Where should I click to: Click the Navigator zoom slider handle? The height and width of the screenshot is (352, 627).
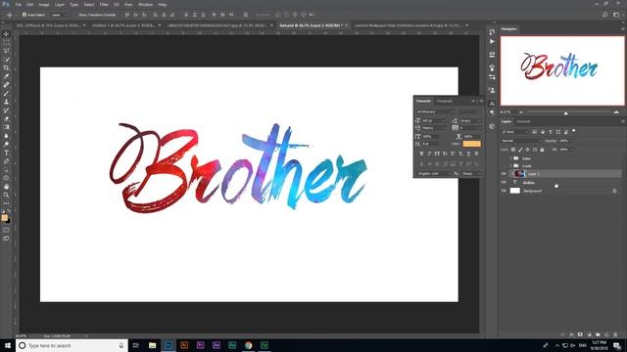[x=566, y=113]
